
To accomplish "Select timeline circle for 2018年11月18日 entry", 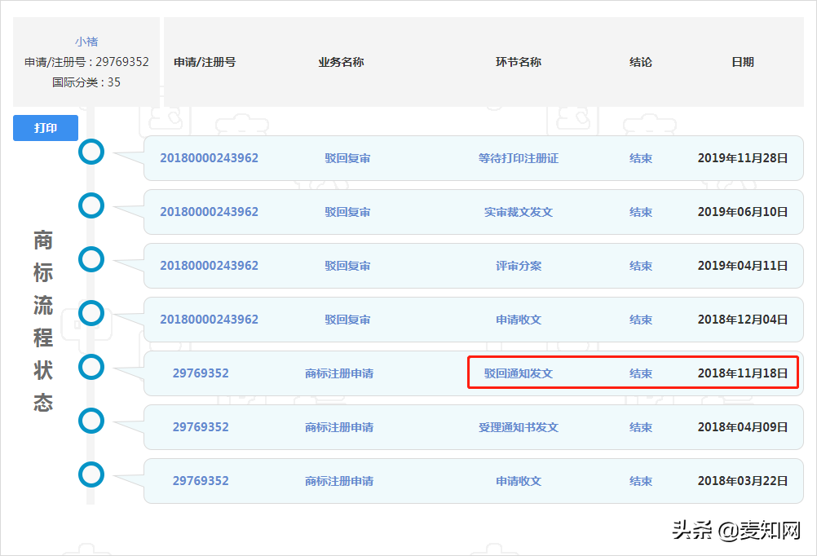I will (x=91, y=367).
